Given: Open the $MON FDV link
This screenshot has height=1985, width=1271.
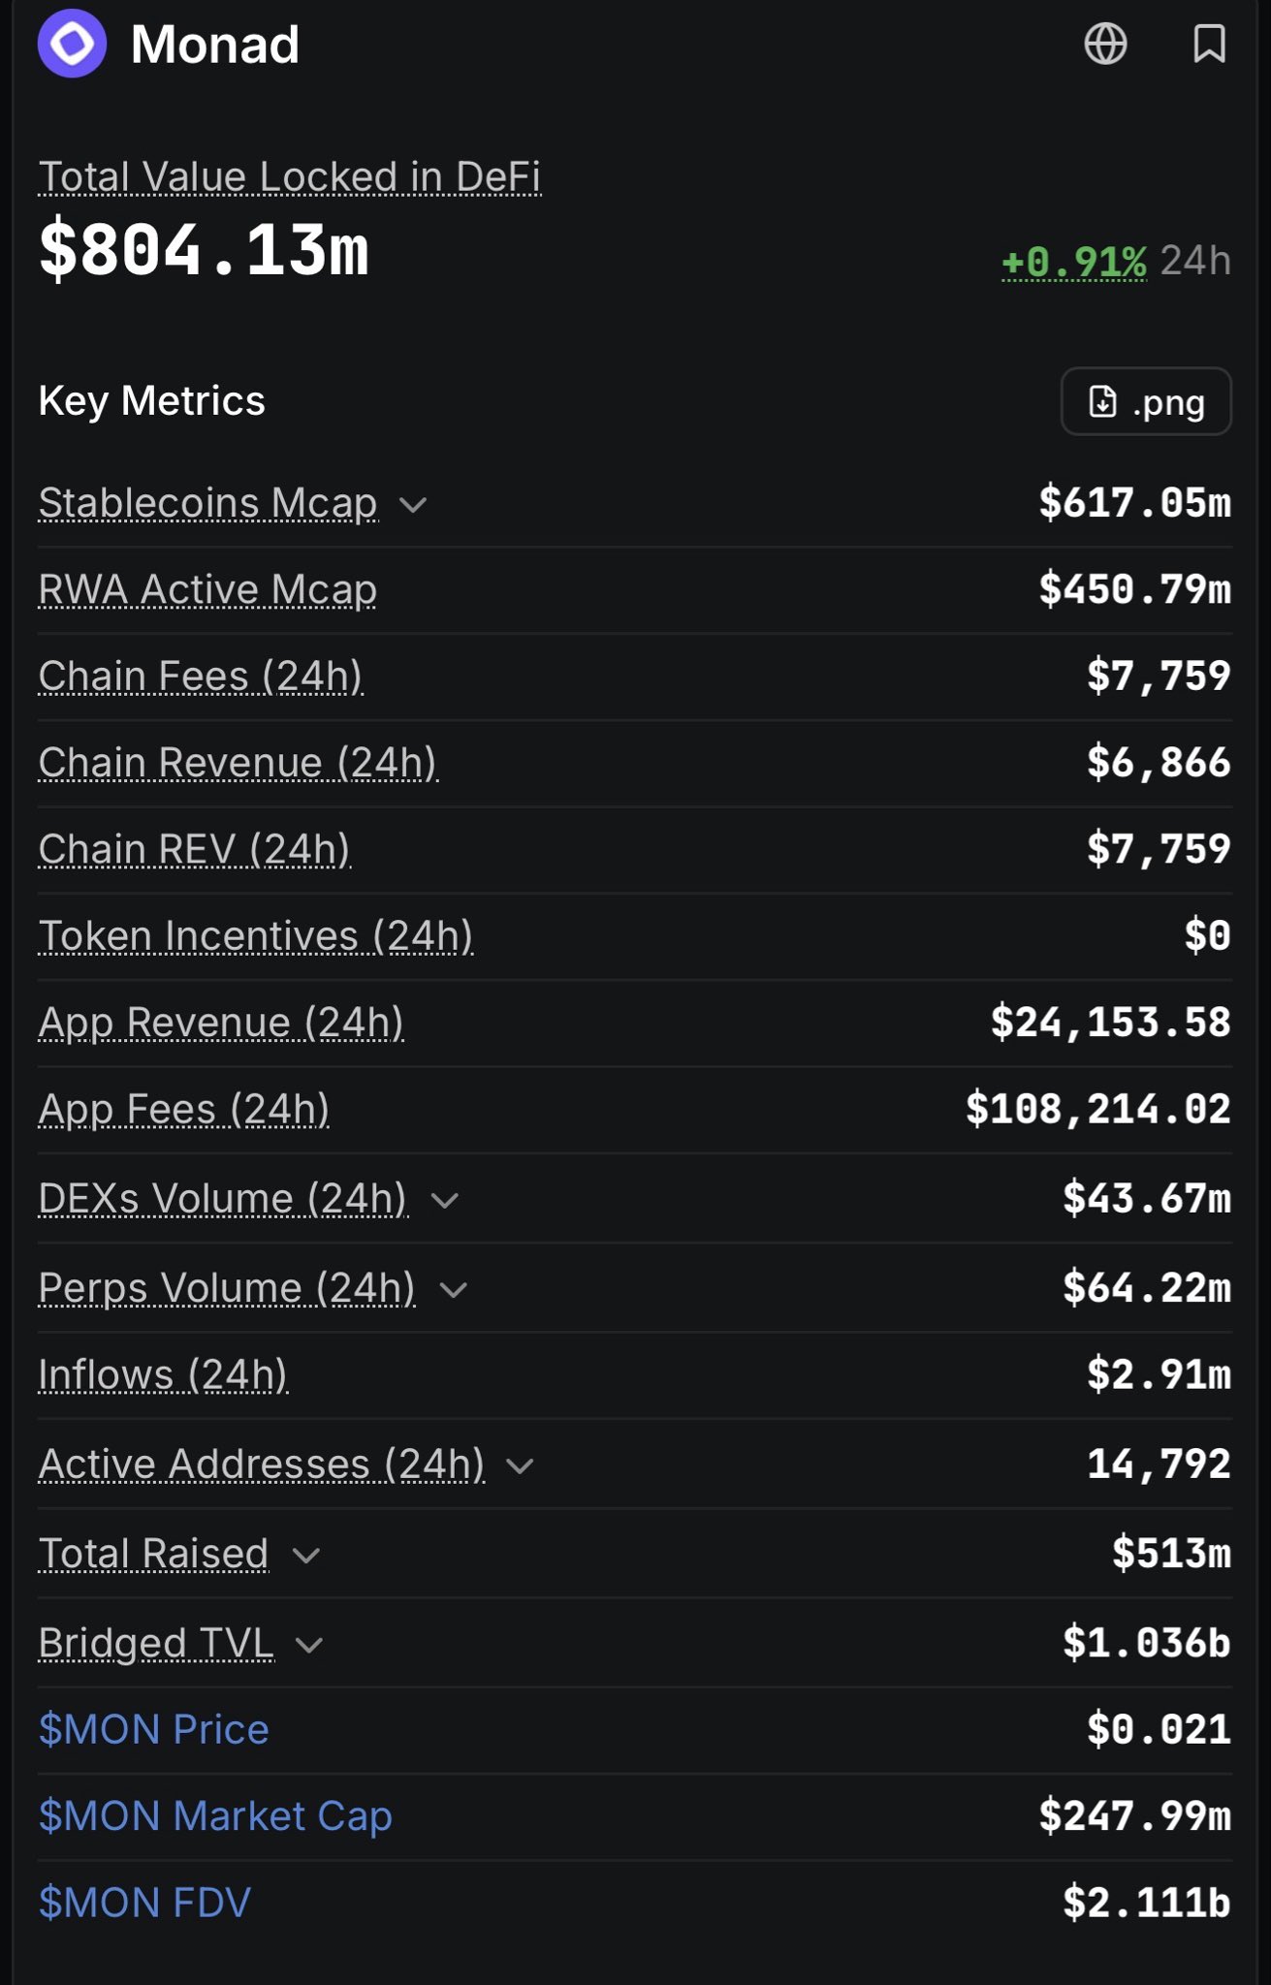Looking at the screenshot, I should (x=144, y=1903).
